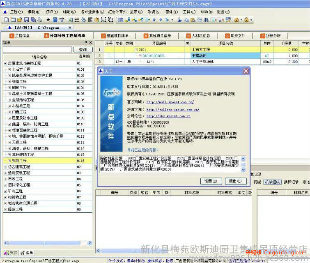Click the Save floppy disk icon
Viewport: 310px width, 263px height.
click(x=27, y=20)
